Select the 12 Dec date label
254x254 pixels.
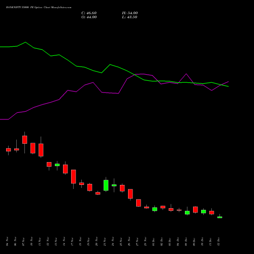(x=218, y=241)
